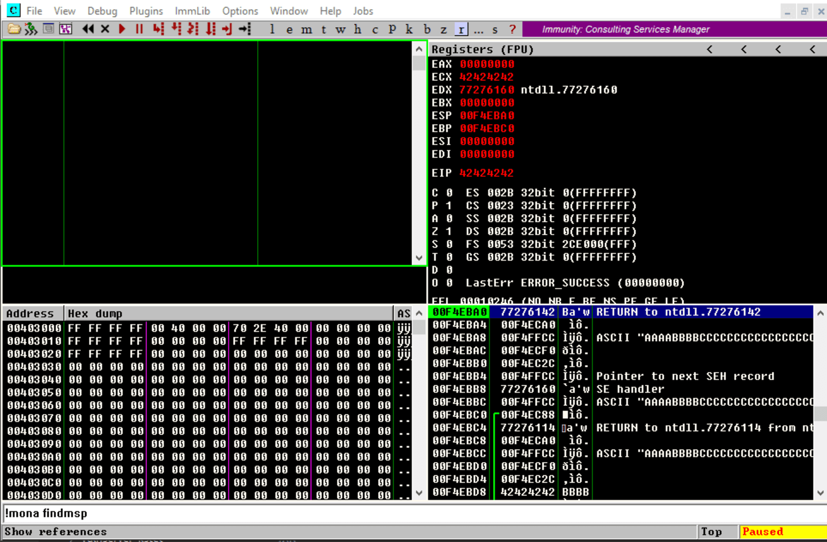Image resolution: width=827 pixels, height=542 pixels.
Task: Click the Address column header in dump
Action: [x=34, y=313]
